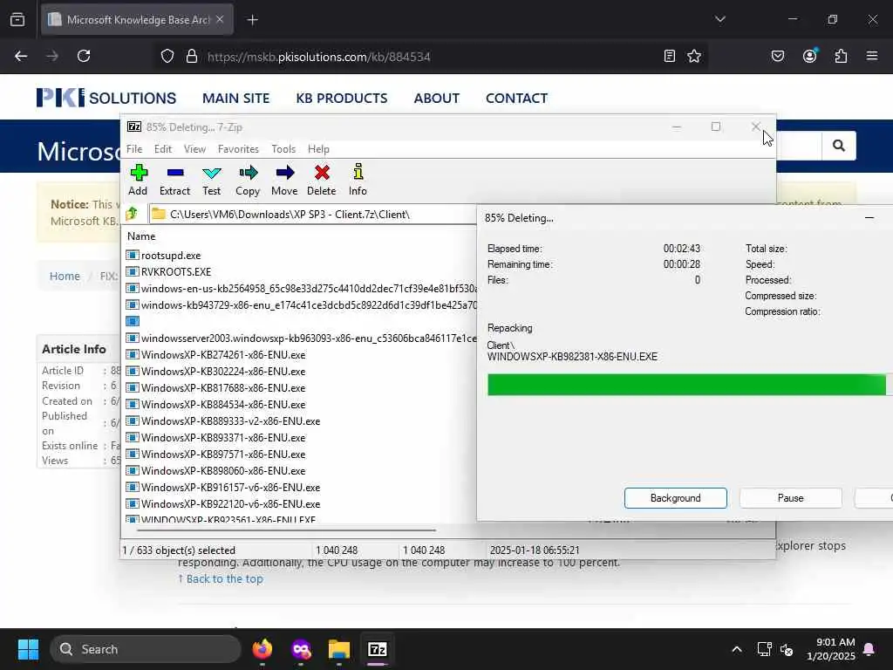Image resolution: width=893 pixels, height=670 pixels.
Task: Open the Firefox account icon
Action: (x=809, y=56)
